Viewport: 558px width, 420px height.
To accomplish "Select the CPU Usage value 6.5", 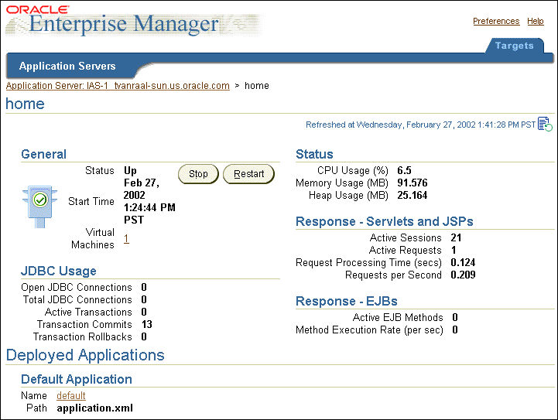I will click(x=404, y=170).
